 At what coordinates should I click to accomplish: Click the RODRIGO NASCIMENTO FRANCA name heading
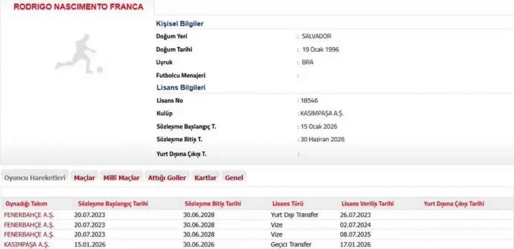coord(78,7)
